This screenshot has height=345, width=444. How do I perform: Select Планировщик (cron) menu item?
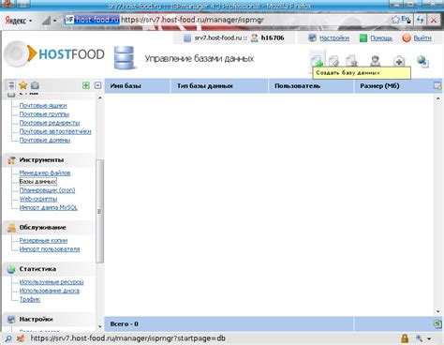[47, 190]
